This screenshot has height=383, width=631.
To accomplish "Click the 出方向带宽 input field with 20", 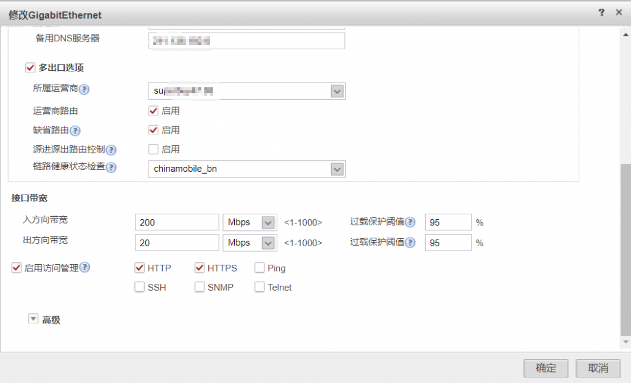I will pyautogui.click(x=177, y=243).
